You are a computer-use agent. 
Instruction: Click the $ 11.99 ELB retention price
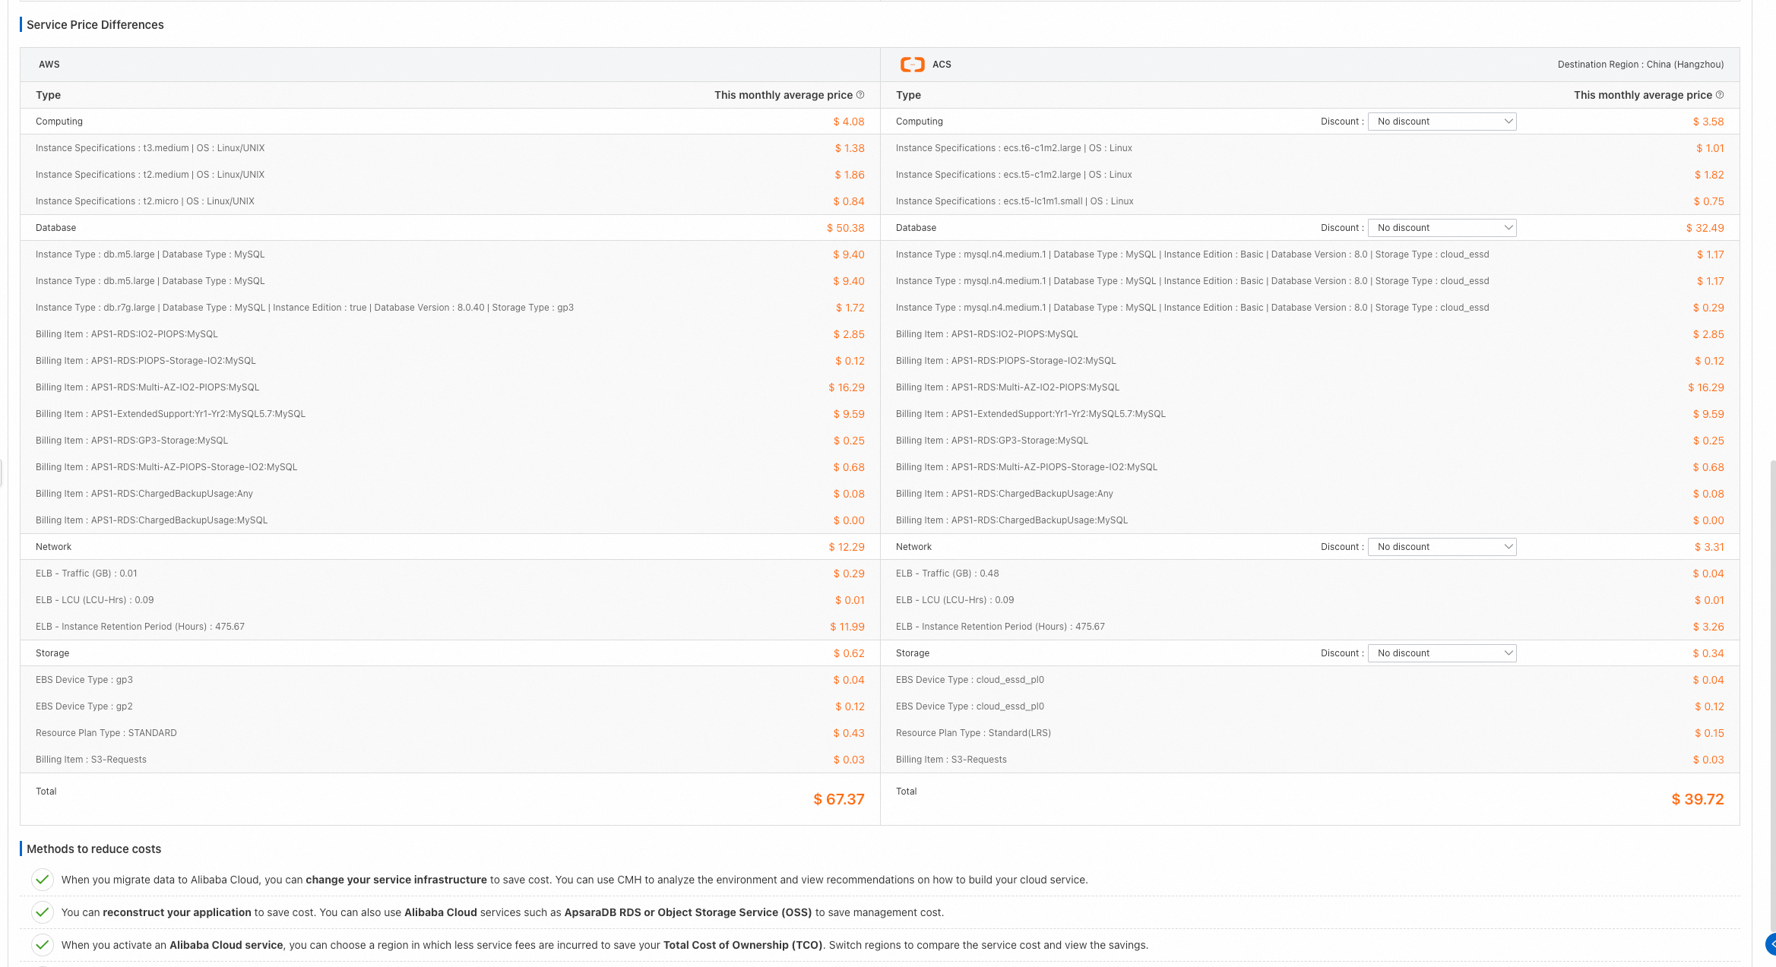[x=847, y=627]
